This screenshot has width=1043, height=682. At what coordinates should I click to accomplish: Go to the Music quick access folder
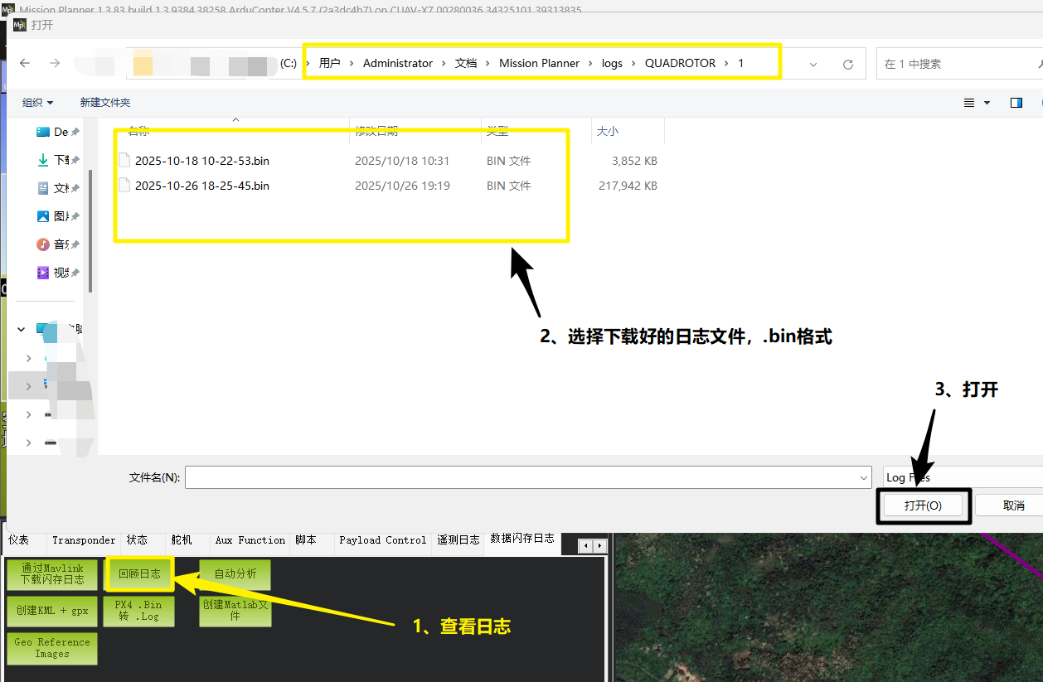point(60,244)
